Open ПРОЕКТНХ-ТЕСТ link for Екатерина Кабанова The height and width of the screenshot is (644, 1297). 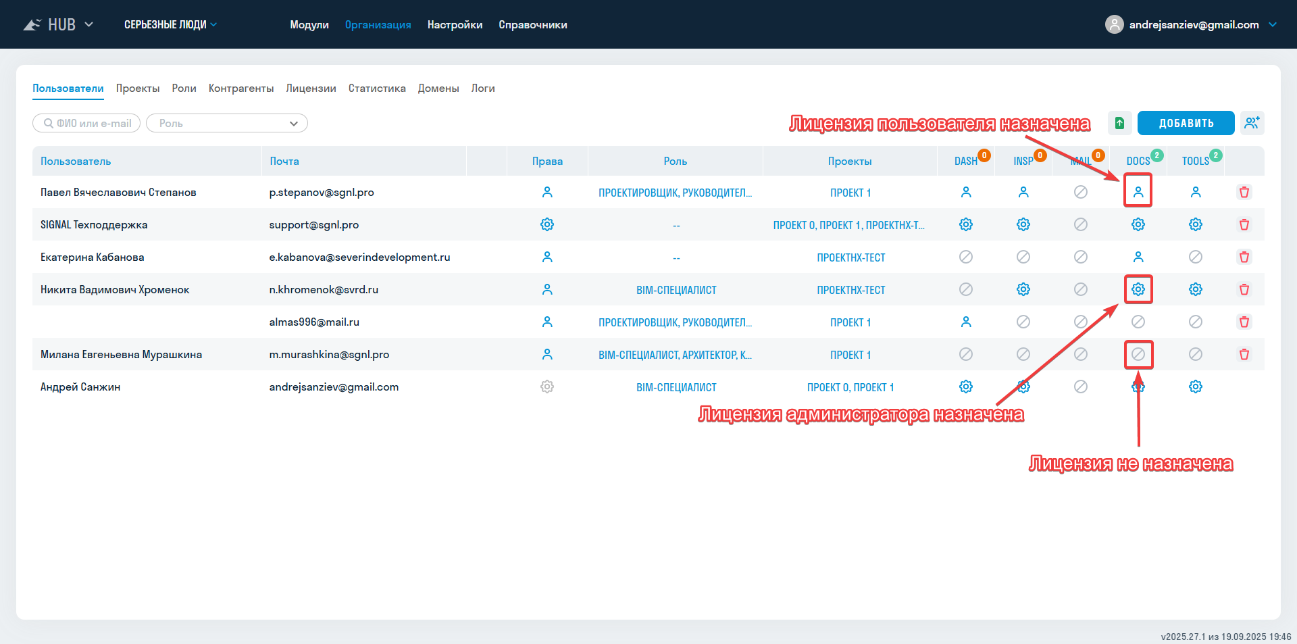(x=850, y=258)
